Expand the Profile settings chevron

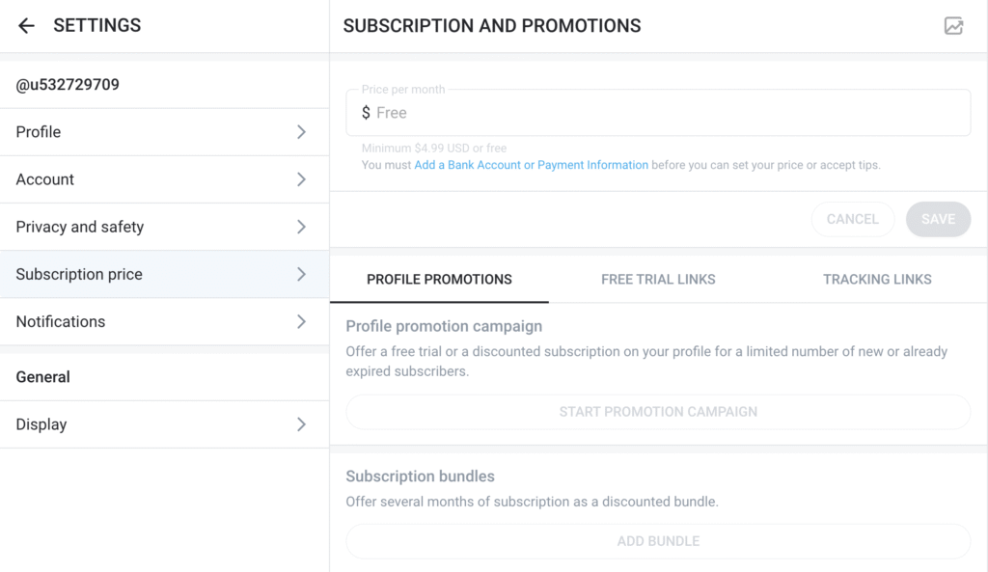[301, 132]
